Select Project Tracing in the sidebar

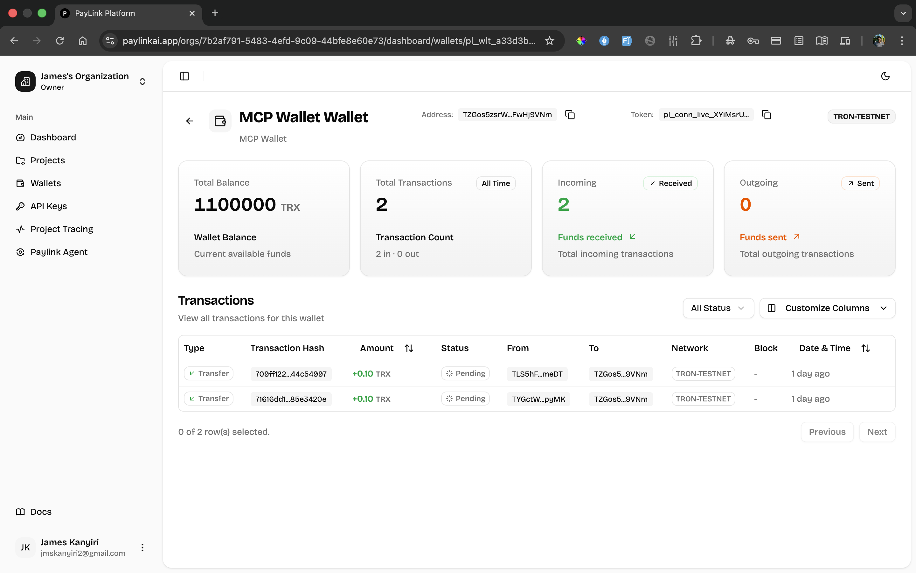[x=61, y=229]
